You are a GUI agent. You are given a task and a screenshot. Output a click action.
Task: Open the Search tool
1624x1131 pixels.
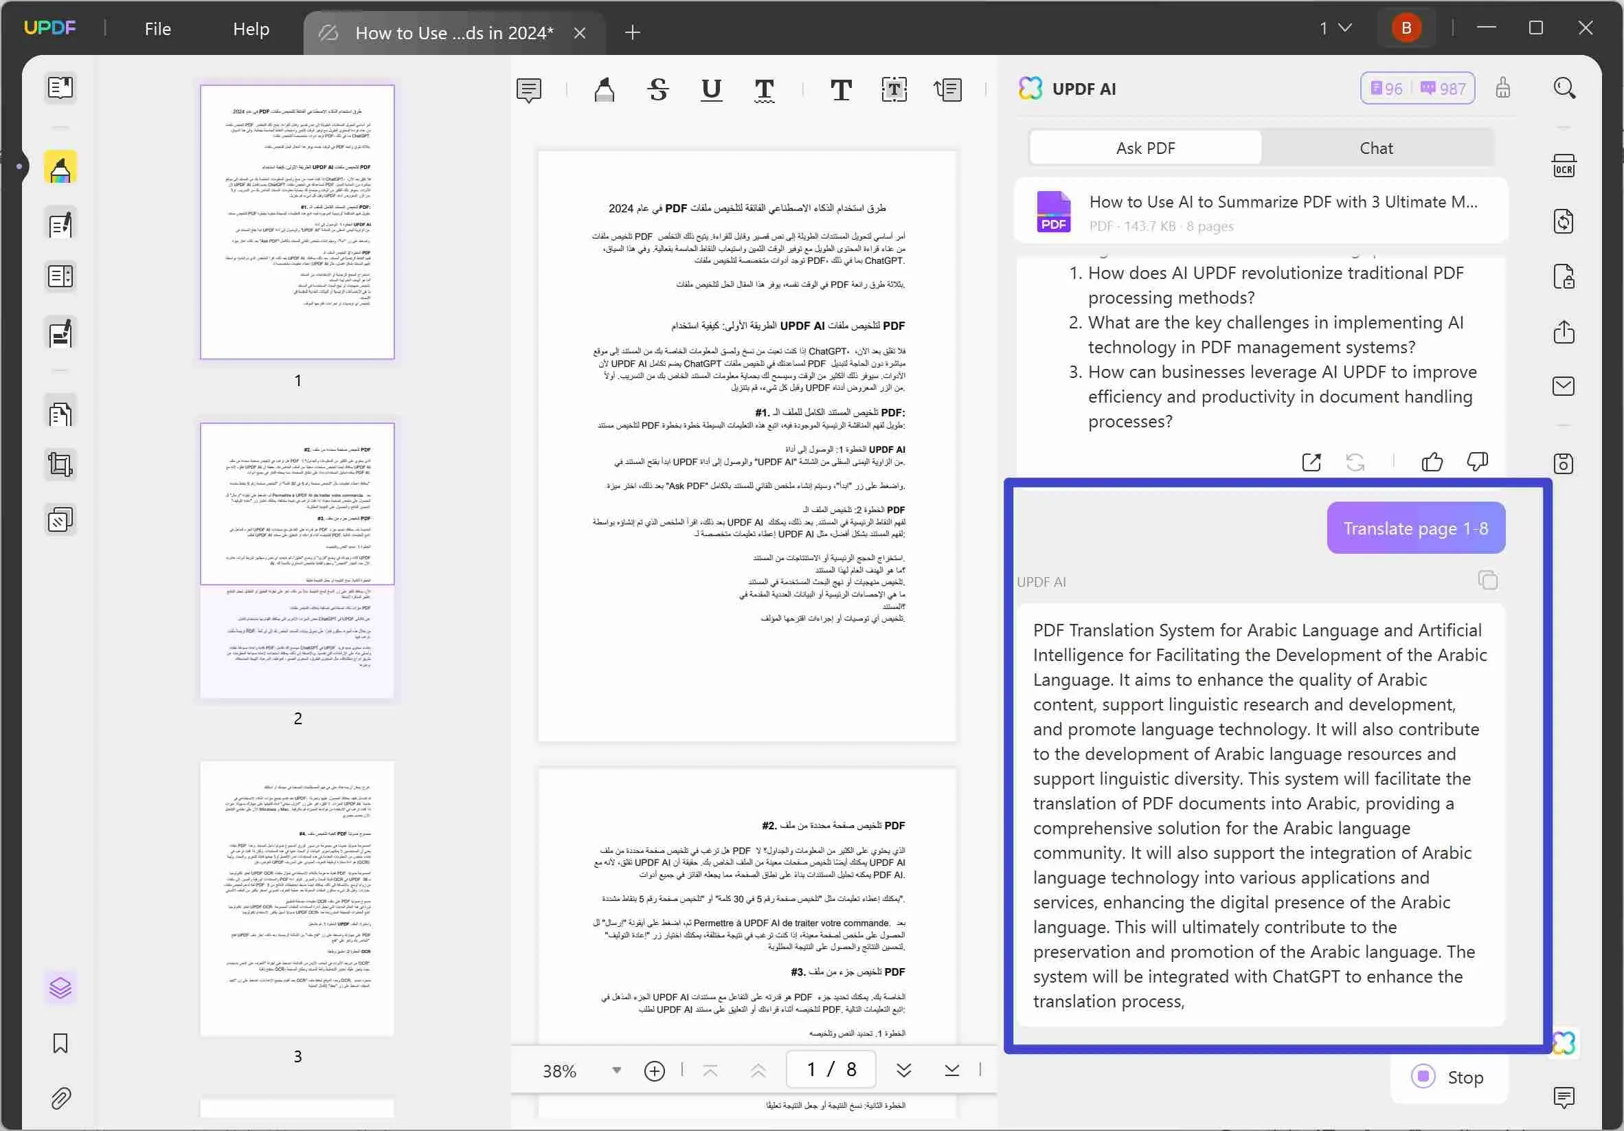point(1565,88)
